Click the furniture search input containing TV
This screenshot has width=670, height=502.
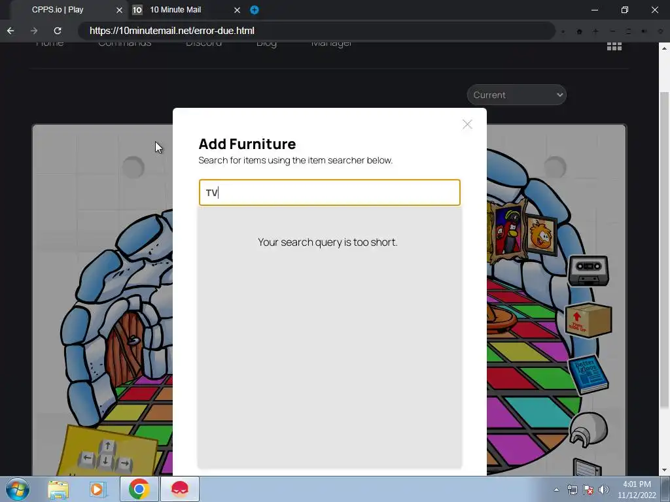pyautogui.click(x=330, y=193)
